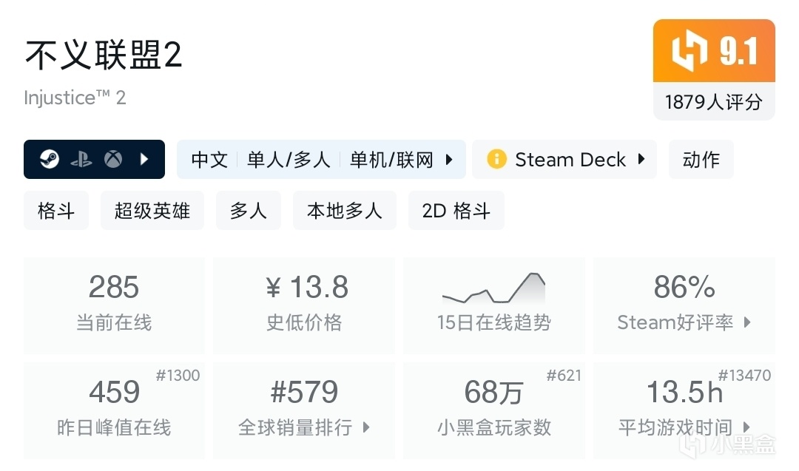This screenshot has width=799, height=471.
Task: Open the historical low price card
Action: [303, 305]
